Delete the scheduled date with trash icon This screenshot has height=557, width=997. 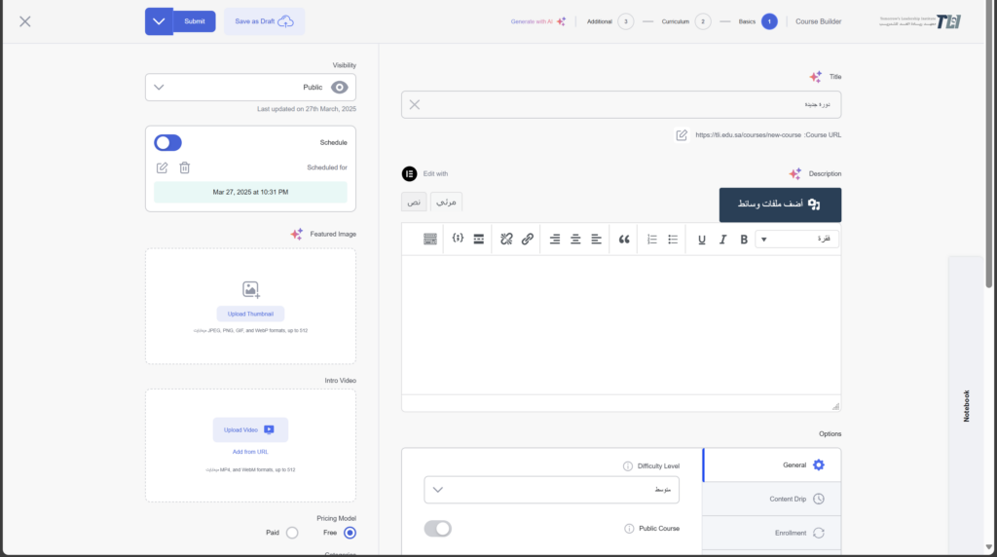tap(184, 167)
